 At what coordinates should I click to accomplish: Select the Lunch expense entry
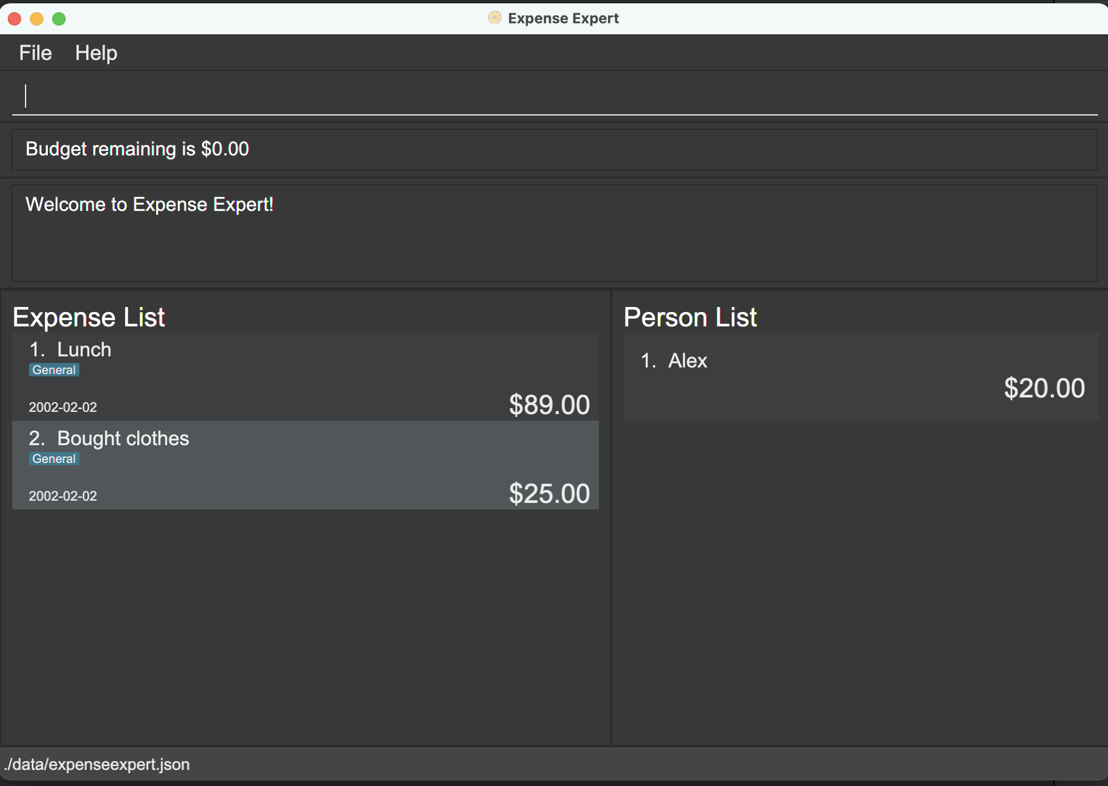(x=305, y=376)
